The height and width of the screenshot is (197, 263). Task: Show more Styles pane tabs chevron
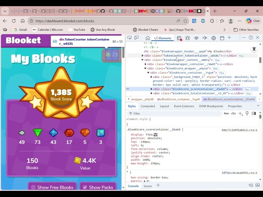pos(258,105)
